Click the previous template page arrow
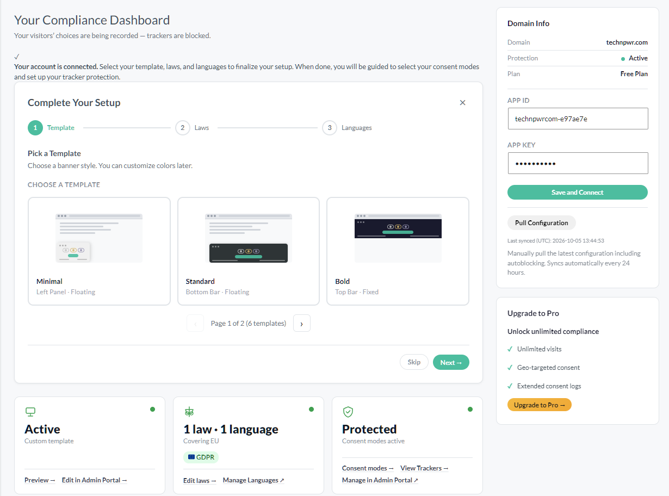Image resolution: width=669 pixels, height=496 pixels. pyautogui.click(x=195, y=323)
